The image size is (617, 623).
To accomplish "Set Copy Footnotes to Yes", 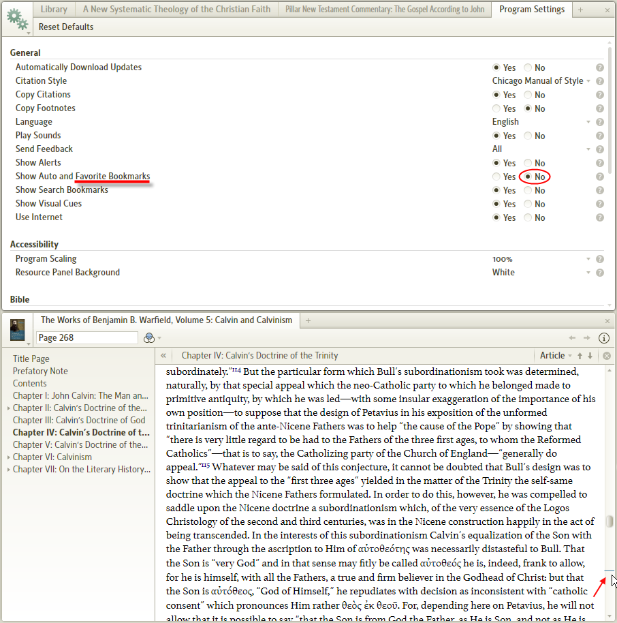I will 496,108.
